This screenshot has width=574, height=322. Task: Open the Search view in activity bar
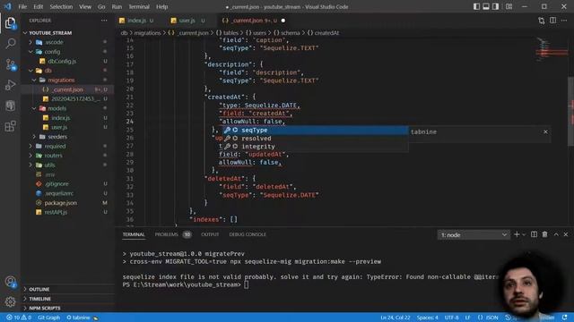pyautogui.click(x=10, y=44)
